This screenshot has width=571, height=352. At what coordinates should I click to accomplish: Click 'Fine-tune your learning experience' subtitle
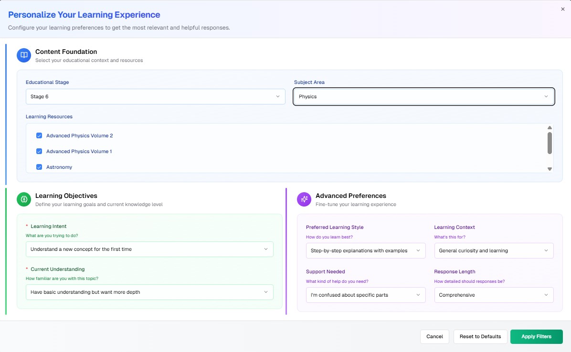point(356,204)
